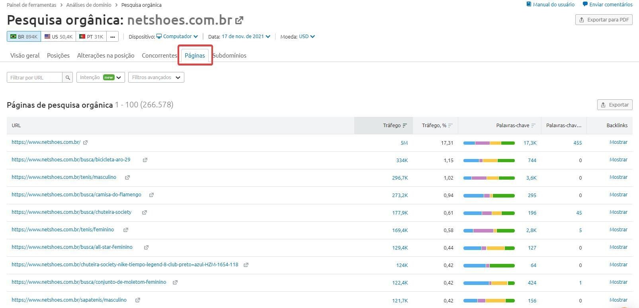The width and height of the screenshot is (639, 308).
Task: Sort by Palavras-chave column sort icon
Action: (x=533, y=126)
